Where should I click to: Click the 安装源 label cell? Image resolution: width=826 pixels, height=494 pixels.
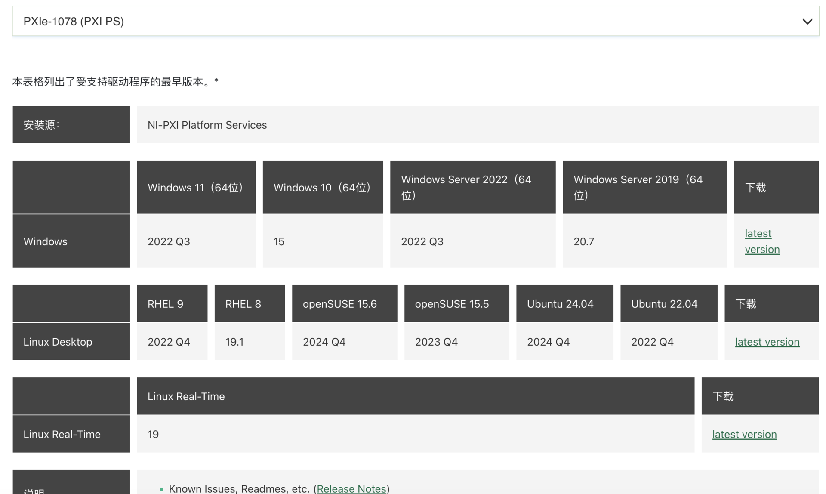[71, 124]
